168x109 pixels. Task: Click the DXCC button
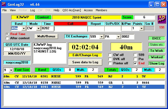156,38
